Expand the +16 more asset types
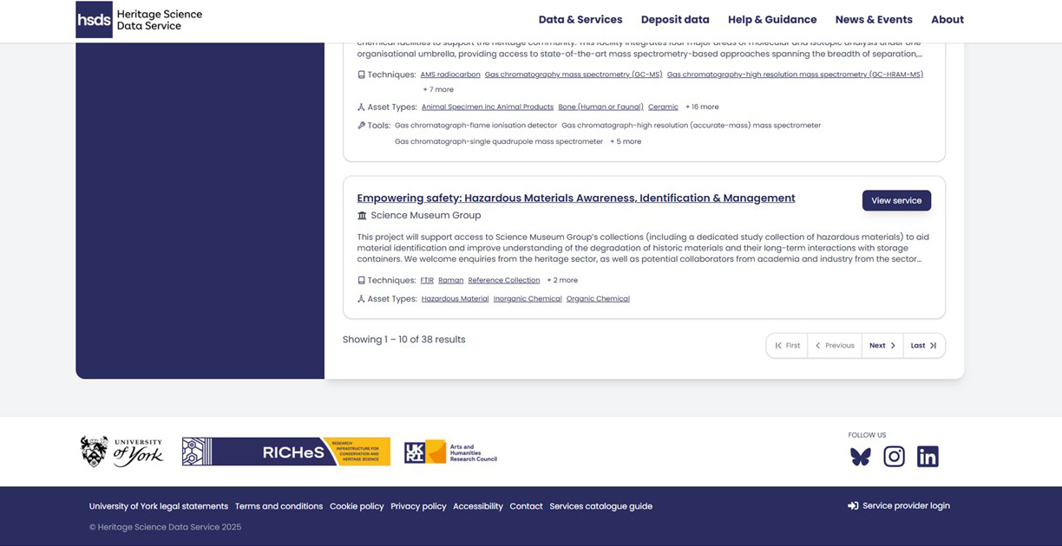Viewport: 1062px width, 546px height. 702,106
